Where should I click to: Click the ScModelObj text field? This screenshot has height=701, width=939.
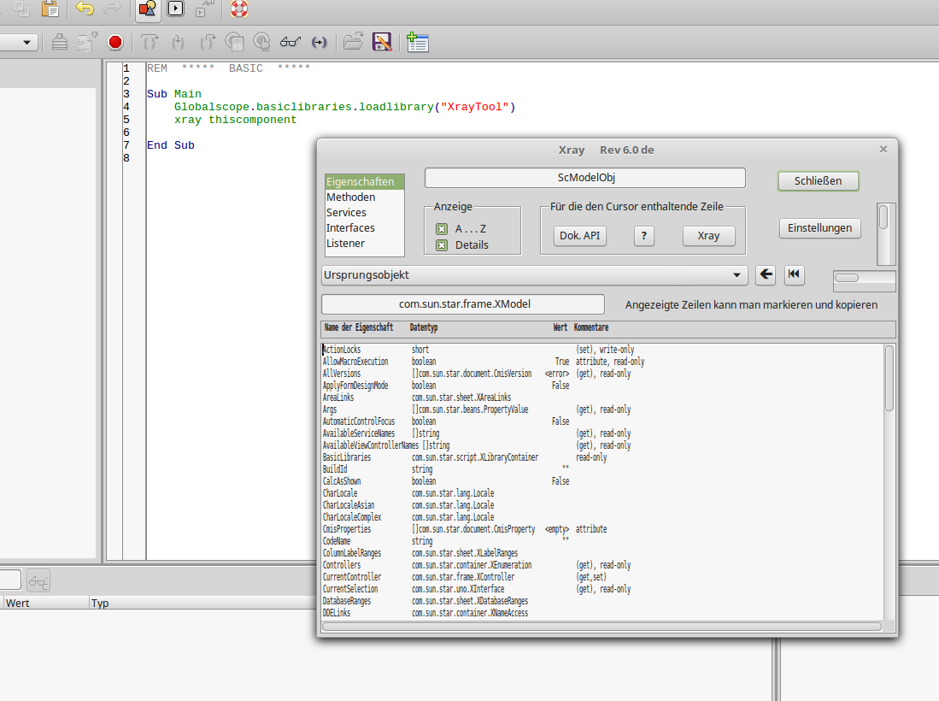pyautogui.click(x=585, y=178)
